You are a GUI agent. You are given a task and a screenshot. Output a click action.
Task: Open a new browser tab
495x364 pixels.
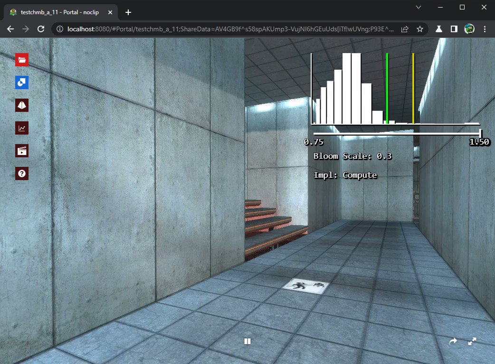pos(127,12)
